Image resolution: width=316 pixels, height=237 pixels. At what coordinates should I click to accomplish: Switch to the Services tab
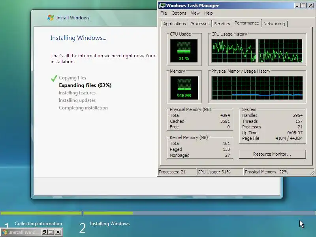pyautogui.click(x=222, y=24)
